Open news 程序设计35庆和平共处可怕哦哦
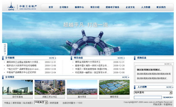Screen dimensions: 176x107 pos(22,66)
